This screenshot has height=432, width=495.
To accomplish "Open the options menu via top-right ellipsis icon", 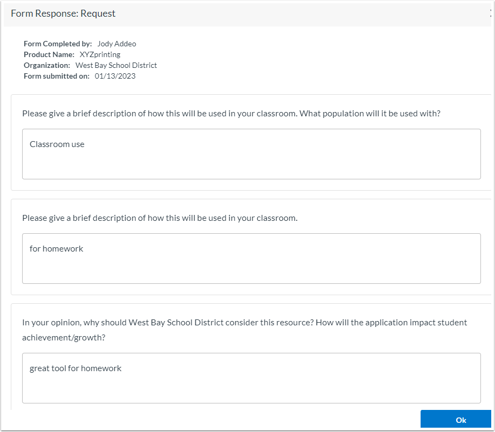I will coord(490,13).
